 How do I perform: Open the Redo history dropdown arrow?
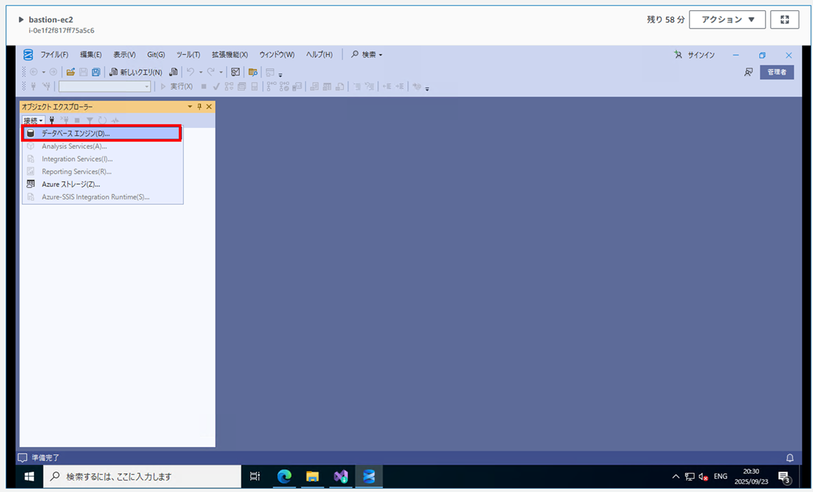(x=221, y=72)
